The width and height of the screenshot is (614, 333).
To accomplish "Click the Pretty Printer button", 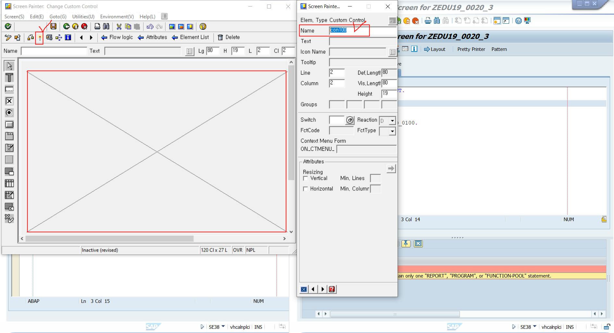I will [471, 49].
